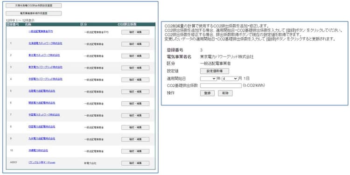Select the A0001 registration number cell
350x175 pixels.
[x=14, y=162]
